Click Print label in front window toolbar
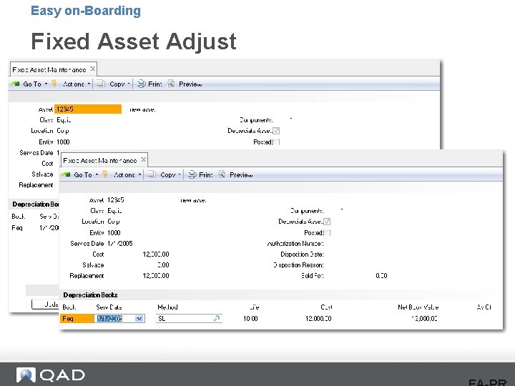515x386 pixels. (x=206, y=175)
